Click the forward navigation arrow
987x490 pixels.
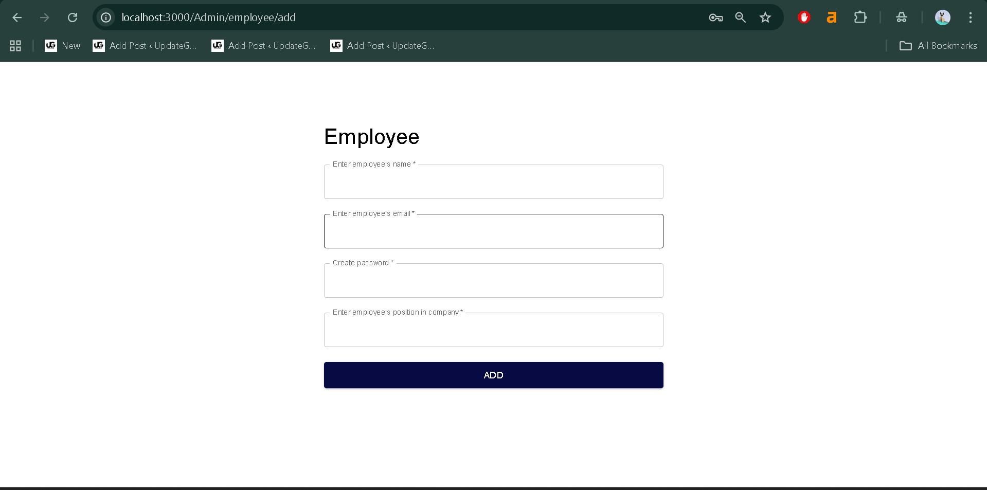[x=45, y=17]
